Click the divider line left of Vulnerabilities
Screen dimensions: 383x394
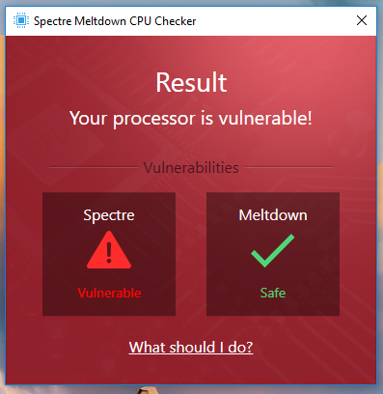[94, 167]
